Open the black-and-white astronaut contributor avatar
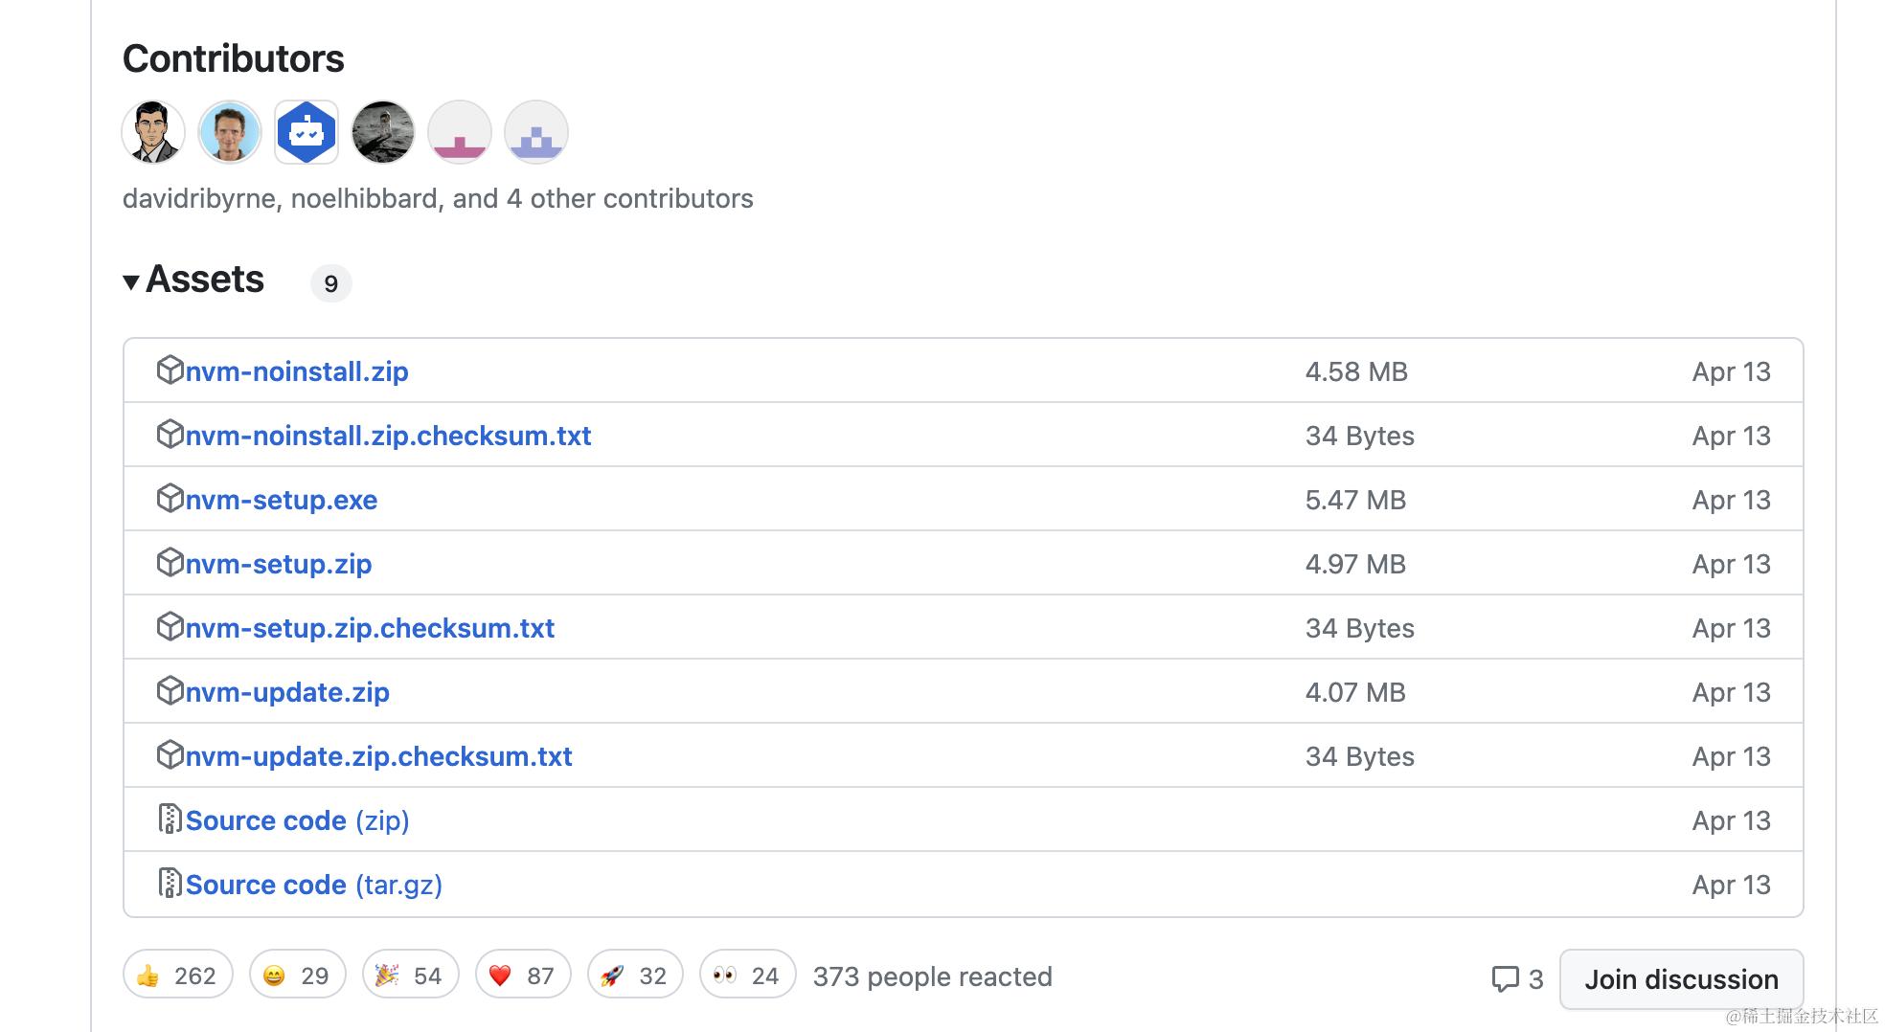Image resolution: width=1885 pixels, height=1032 pixels. tap(383, 132)
